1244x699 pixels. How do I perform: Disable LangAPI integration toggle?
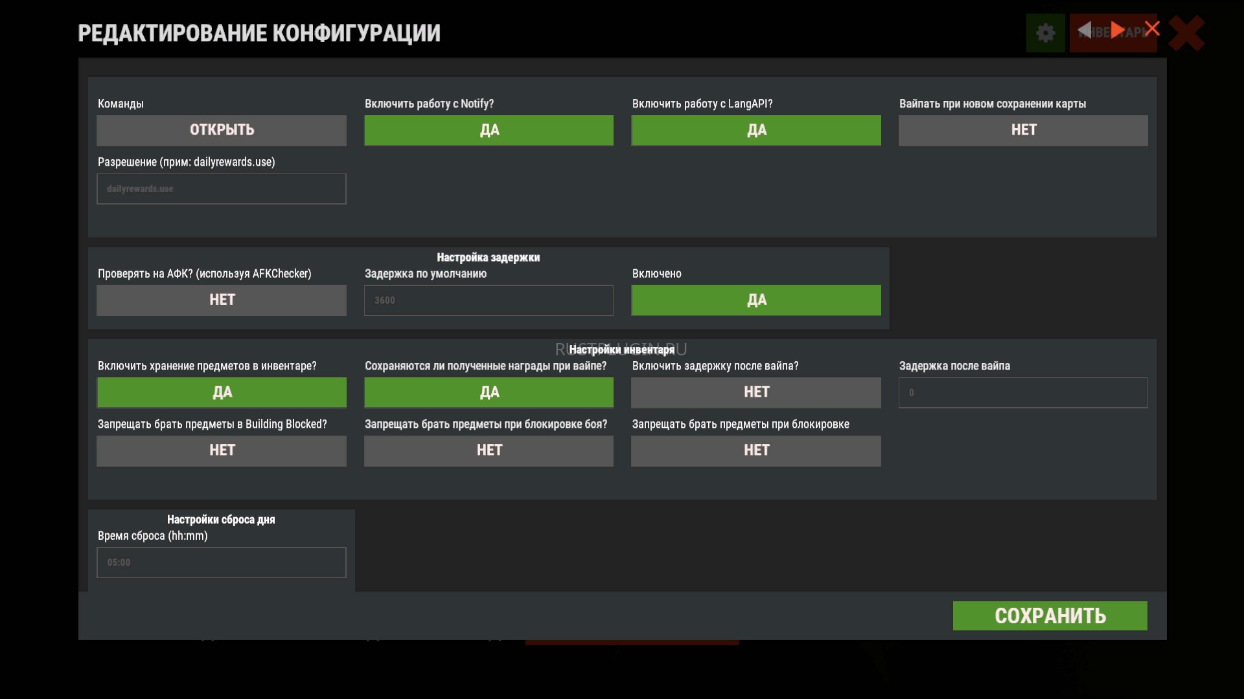[x=756, y=130]
